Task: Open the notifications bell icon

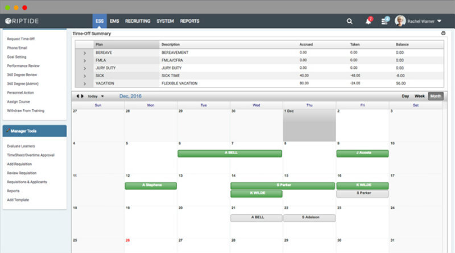Action: (x=368, y=21)
